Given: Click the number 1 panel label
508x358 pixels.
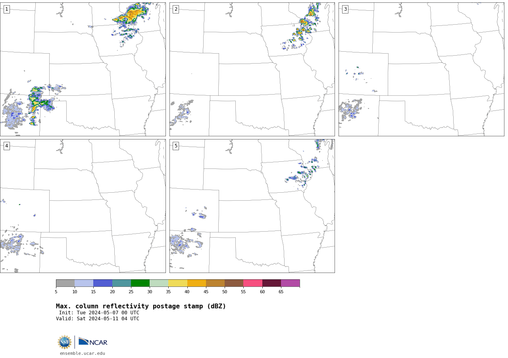Looking at the screenshot, I should [x=6, y=9].
